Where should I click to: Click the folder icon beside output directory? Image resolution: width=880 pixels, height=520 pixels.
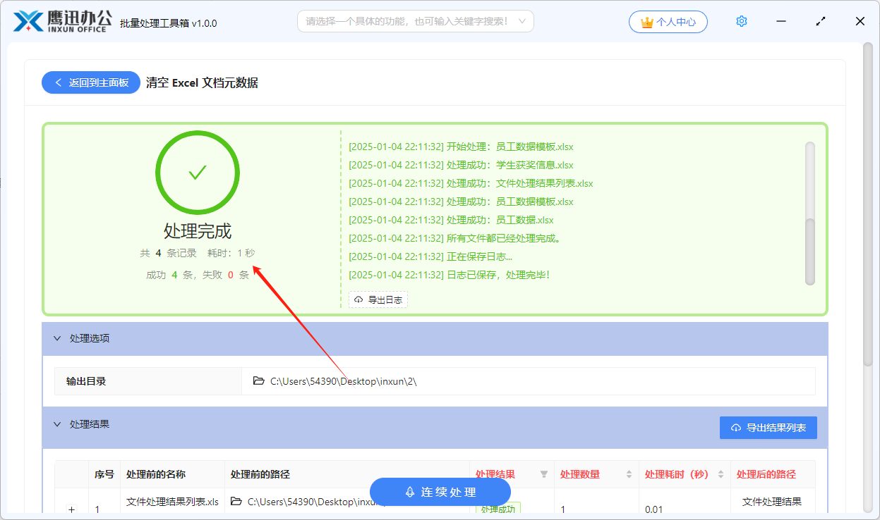(259, 381)
